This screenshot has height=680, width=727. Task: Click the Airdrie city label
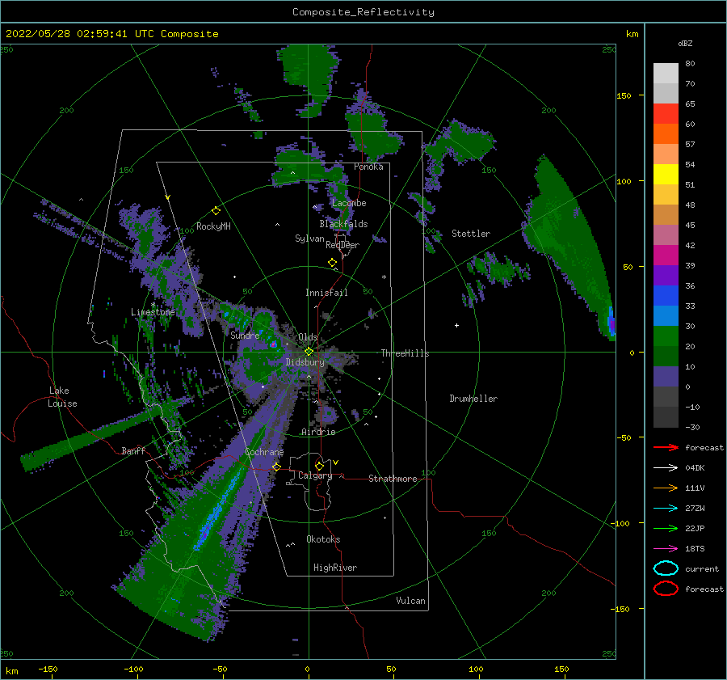318,432
